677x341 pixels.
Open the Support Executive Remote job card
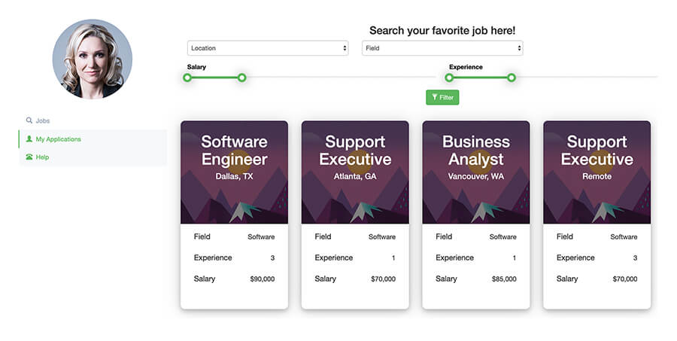pos(597,215)
